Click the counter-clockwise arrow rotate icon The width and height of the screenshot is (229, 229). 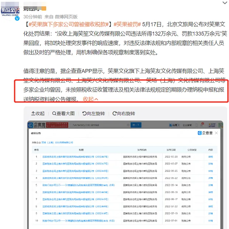[84, 114]
